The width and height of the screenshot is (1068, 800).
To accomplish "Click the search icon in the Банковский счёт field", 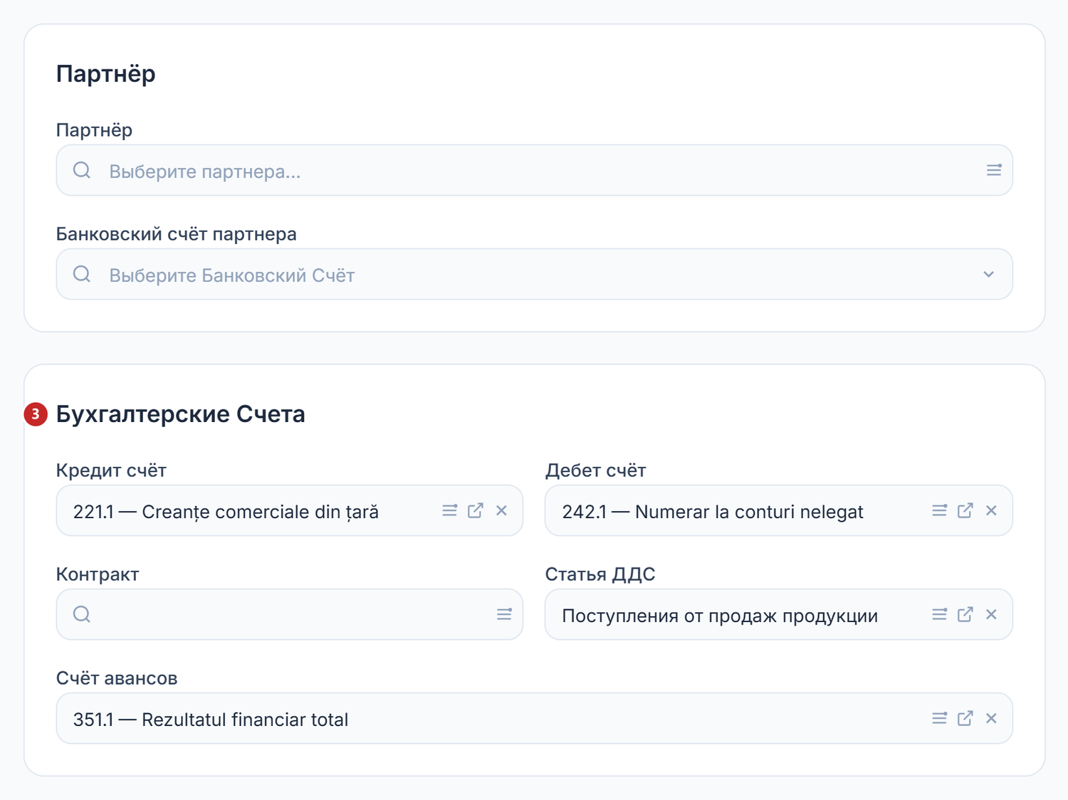I will point(82,274).
